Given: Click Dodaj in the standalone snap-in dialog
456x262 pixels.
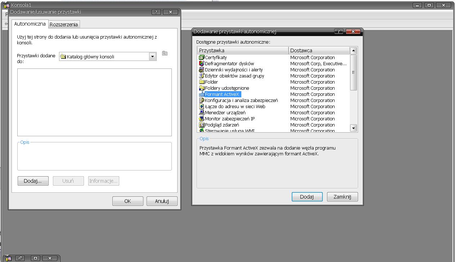Looking at the screenshot, I should pyautogui.click(x=307, y=197).
